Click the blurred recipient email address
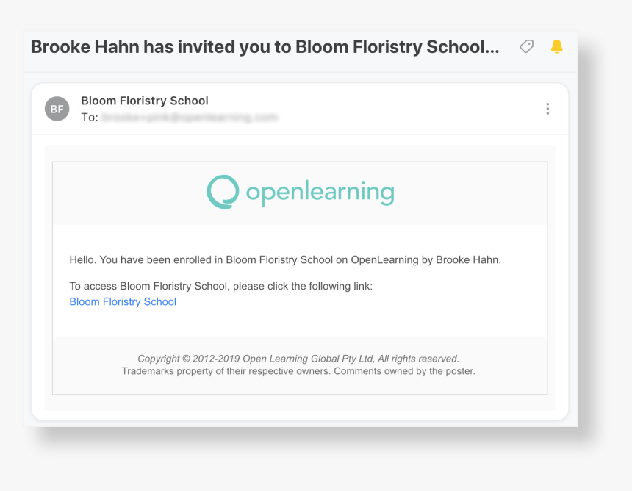Viewport: 632px width, 491px height. click(190, 118)
